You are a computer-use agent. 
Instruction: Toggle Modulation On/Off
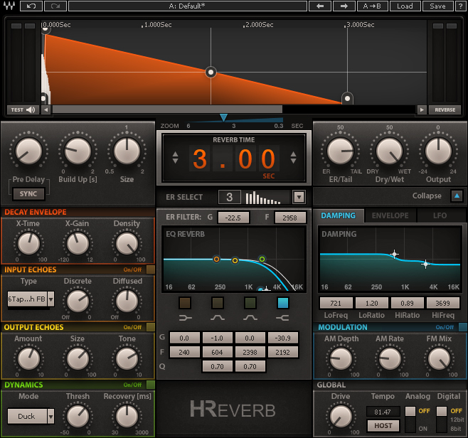tap(462, 327)
